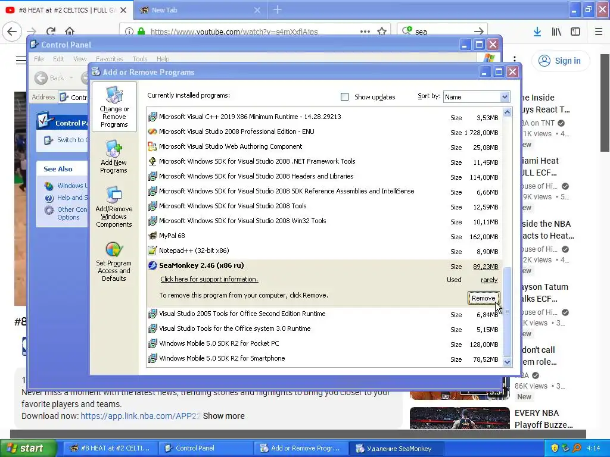Switch to Add or Remove Programs taskbar button

[x=301, y=448]
